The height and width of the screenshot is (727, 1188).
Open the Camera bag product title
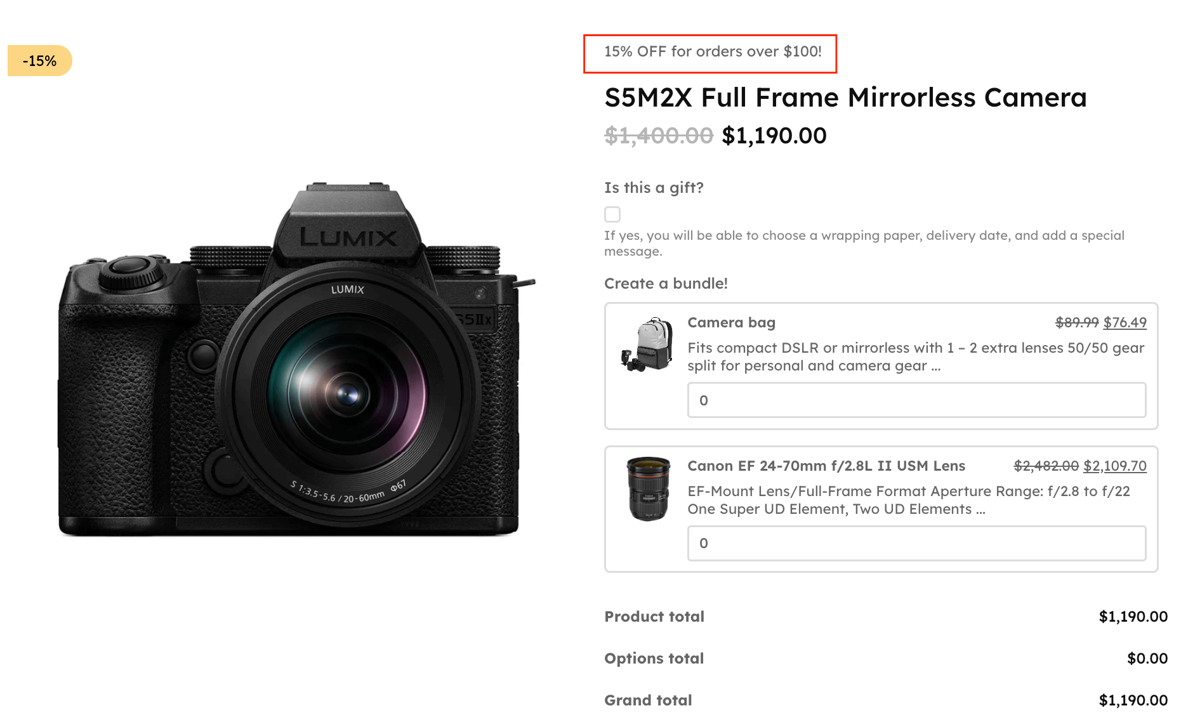tap(731, 323)
